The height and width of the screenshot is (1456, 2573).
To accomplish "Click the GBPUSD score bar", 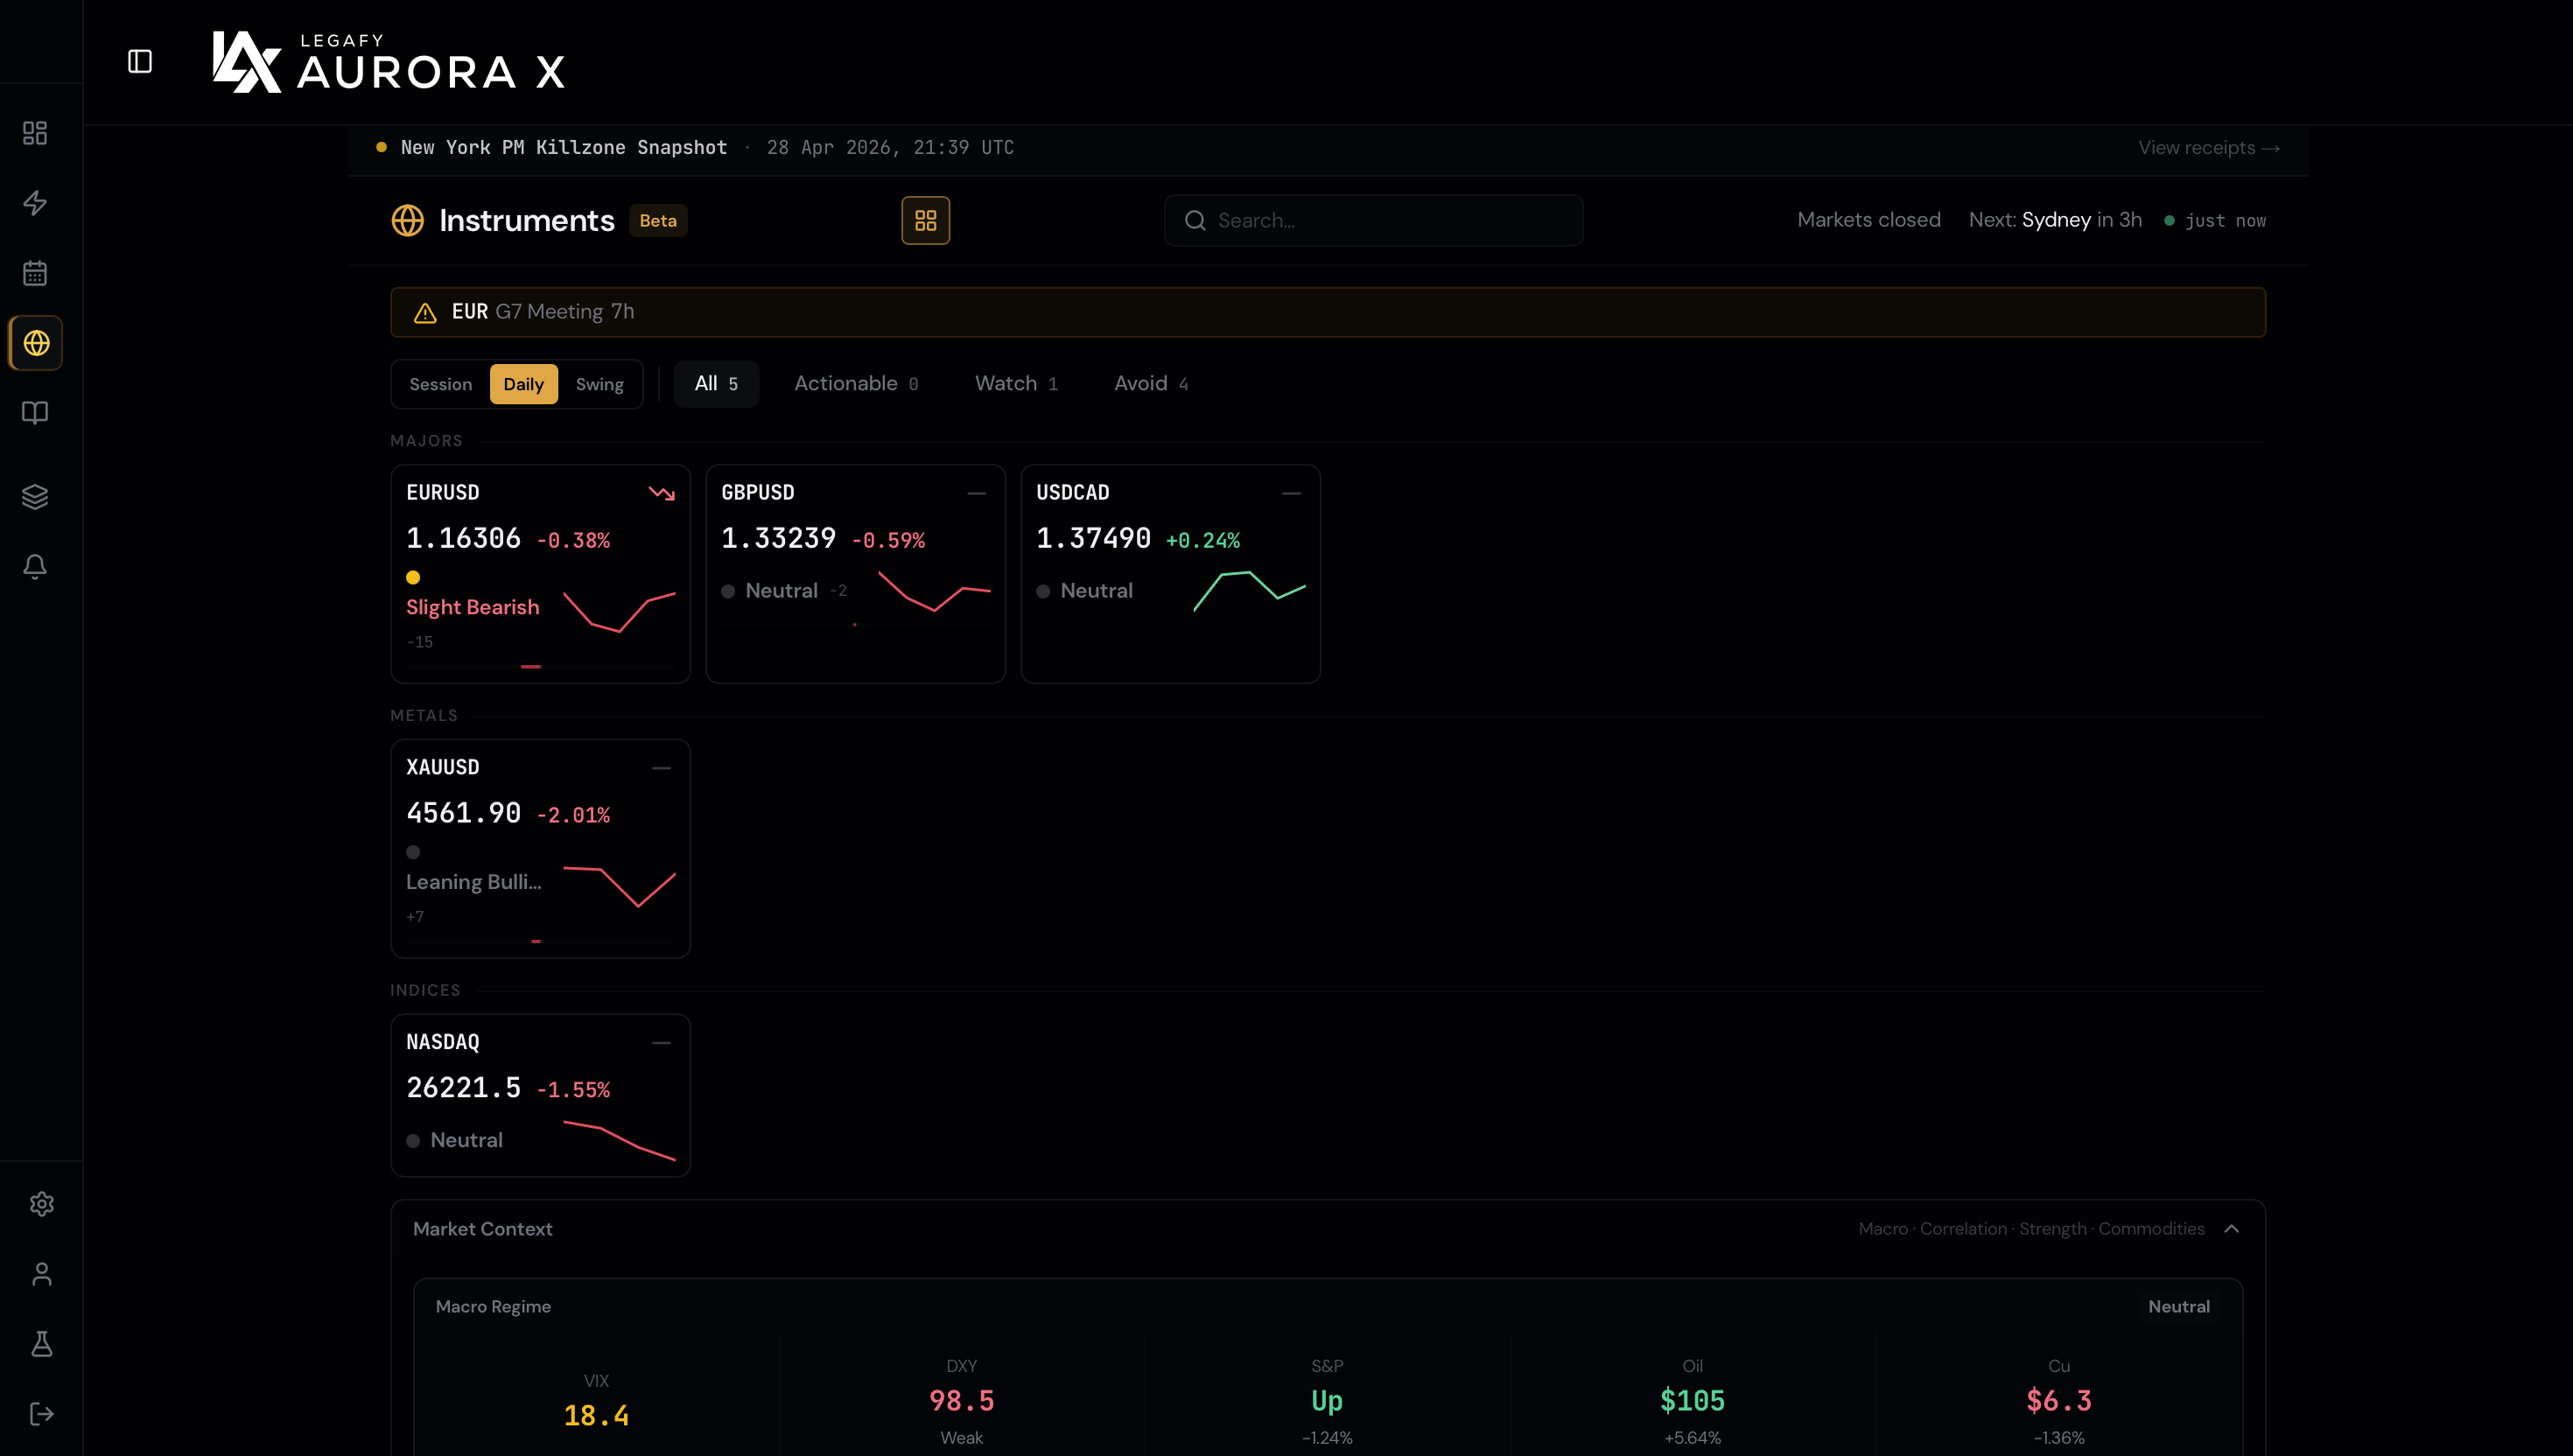I will pyautogui.click(x=855, y=625).
